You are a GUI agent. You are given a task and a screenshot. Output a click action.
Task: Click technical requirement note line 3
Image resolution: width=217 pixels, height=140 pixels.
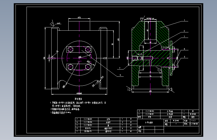[x=61, y=112]
